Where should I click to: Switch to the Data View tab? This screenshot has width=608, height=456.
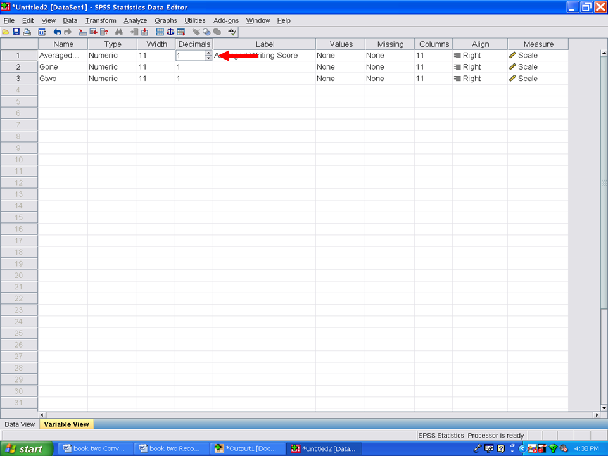(20, 424)
